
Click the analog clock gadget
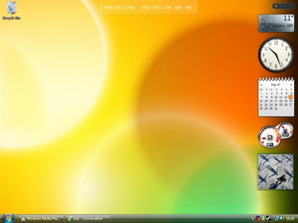coord(276,55)
